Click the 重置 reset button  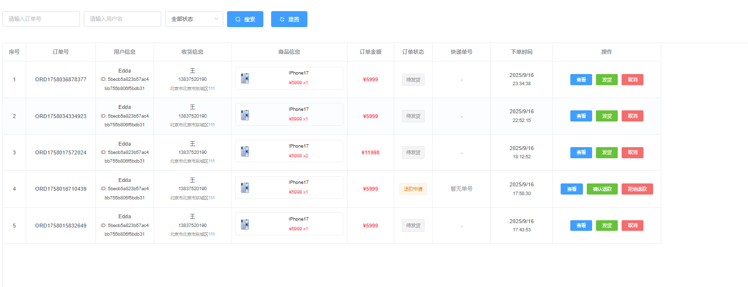[x=289, y=19]
